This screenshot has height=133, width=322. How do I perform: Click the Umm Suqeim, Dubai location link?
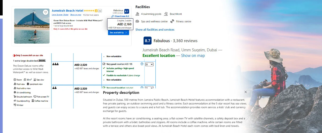tap(60, 15)
